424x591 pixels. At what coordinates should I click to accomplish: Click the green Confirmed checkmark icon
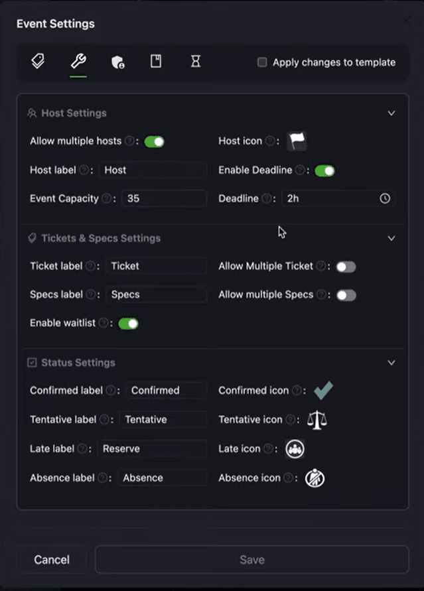pyautogui.click(x=323, y=391)
